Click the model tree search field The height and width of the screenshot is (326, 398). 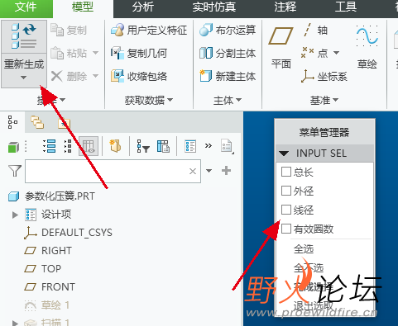tap(113, 171)
